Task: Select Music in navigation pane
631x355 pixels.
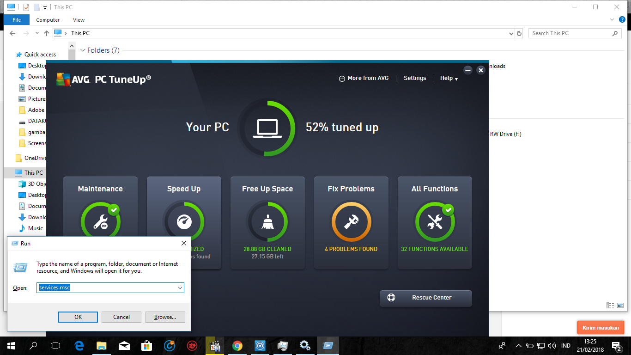Action: [36, 228]
